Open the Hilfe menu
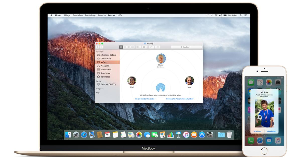Image resolution: width=301 pixels, height=157 pixels. [120, 15]
